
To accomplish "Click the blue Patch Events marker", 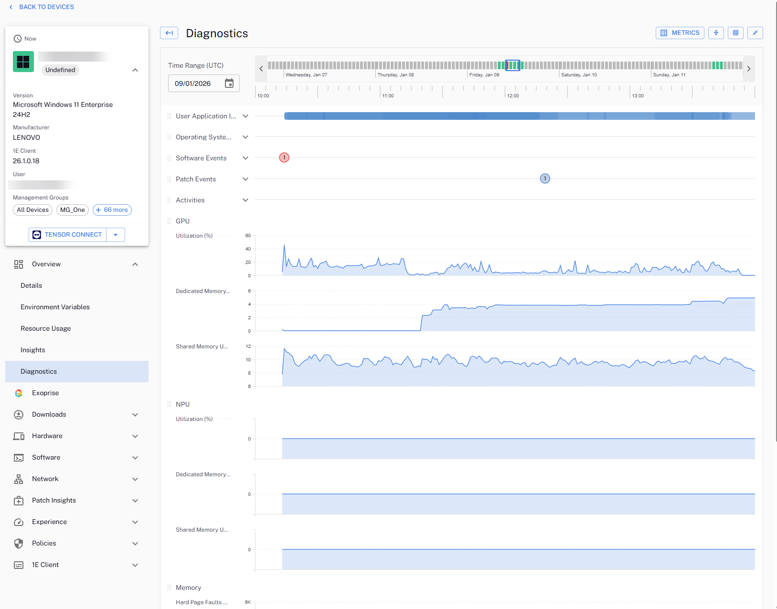I will (545, 178).
